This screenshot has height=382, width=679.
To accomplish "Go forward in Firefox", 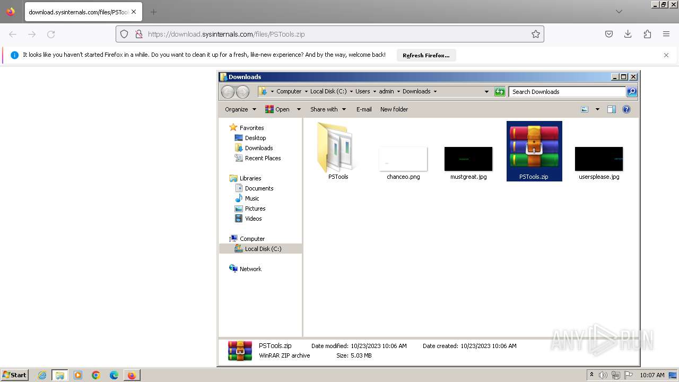I will point(32,34).
